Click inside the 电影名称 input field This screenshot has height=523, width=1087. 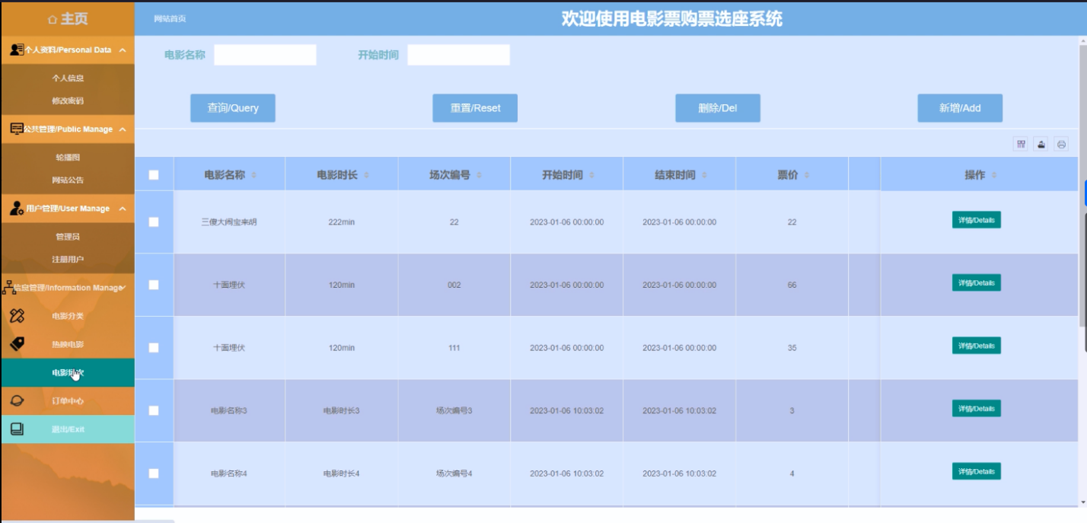266,54
